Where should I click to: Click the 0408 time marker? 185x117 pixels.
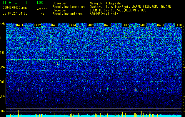(143, 25)
